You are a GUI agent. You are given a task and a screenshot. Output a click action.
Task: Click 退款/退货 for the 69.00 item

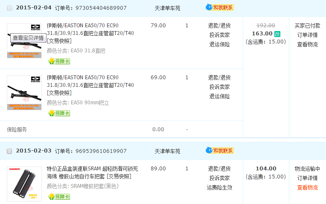(x=219, y=78)
